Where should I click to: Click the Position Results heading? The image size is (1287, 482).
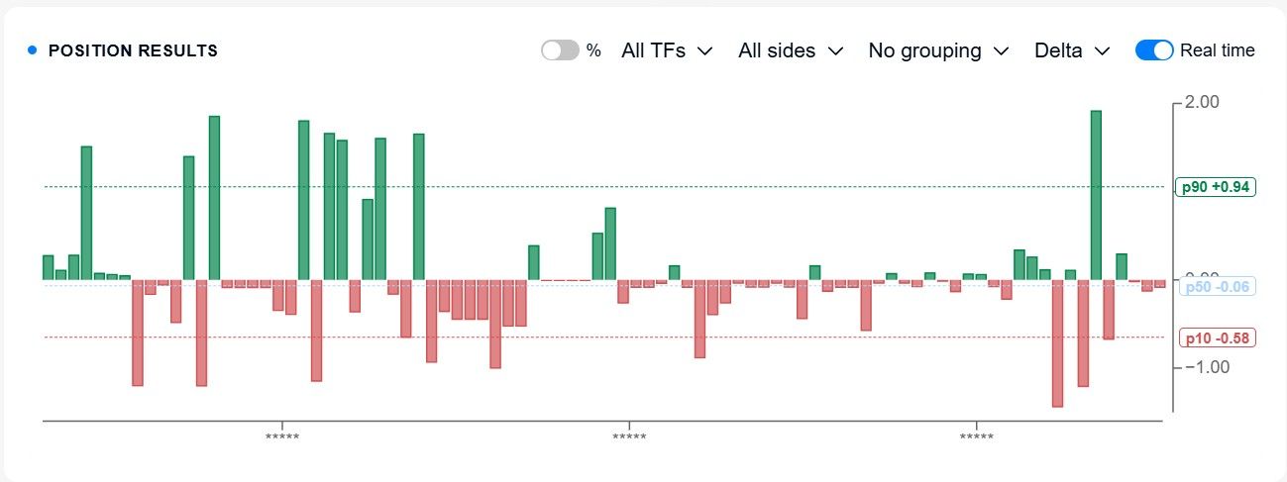(133, 50)
